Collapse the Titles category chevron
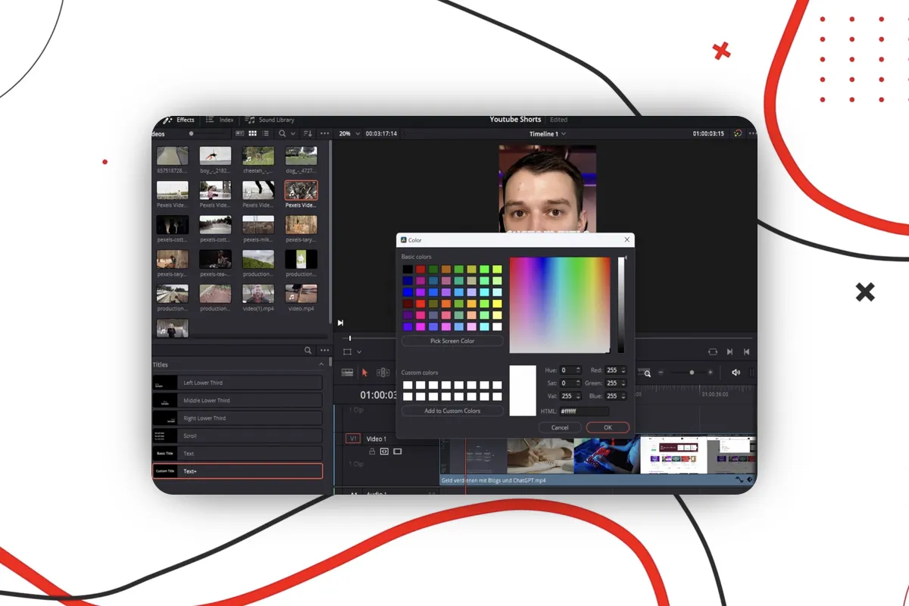This screenshot has height=606, width=909. [x=321, y=364]
